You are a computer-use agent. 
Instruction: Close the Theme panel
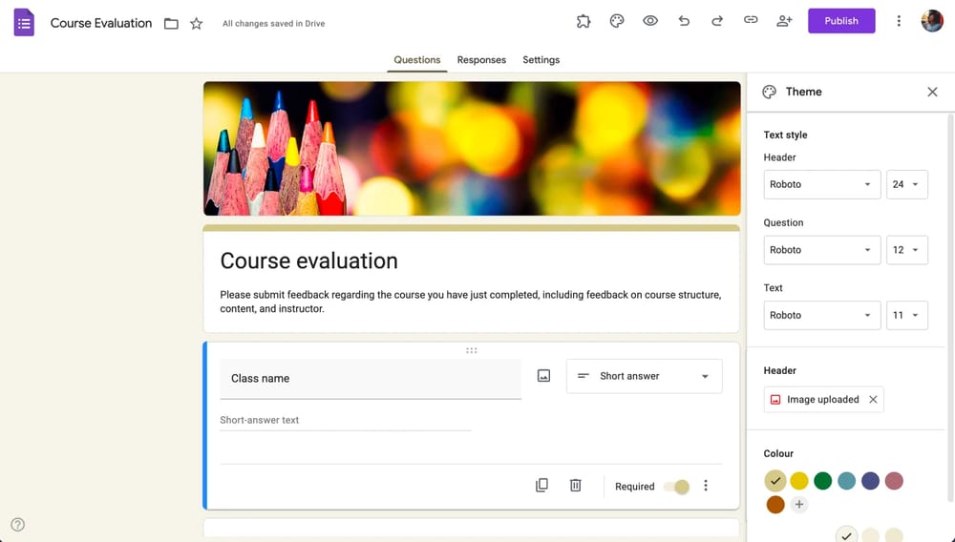932,92
